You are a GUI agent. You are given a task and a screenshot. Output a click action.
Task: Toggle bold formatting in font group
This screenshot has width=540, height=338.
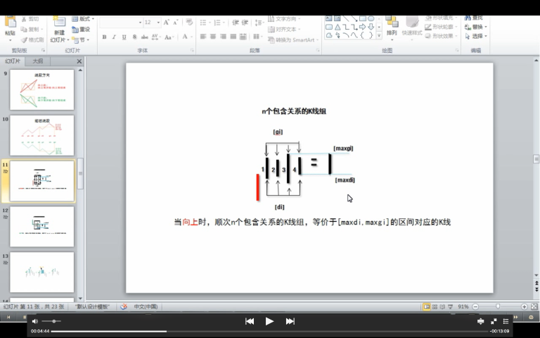[104, 37]
